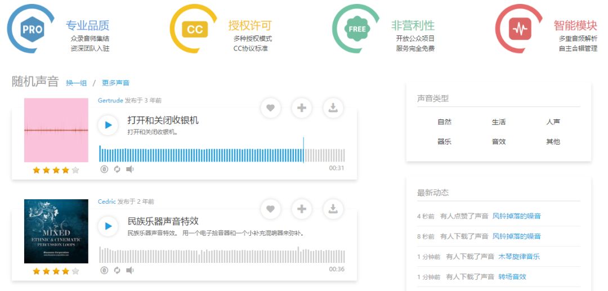Seek within the 打开和关闭收银机 waveform
The height and width of the screenshot is (291, 608).
click(222, 154)
